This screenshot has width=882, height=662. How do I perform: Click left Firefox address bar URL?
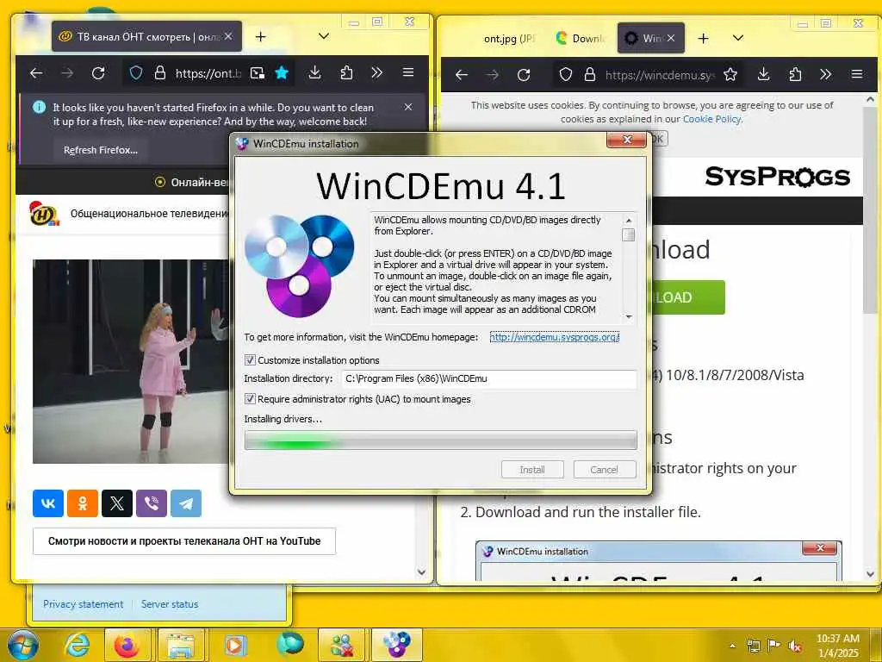tap(208, 73)
